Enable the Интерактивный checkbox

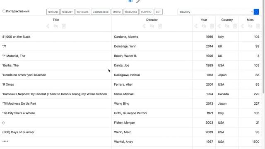click(4, 11)
